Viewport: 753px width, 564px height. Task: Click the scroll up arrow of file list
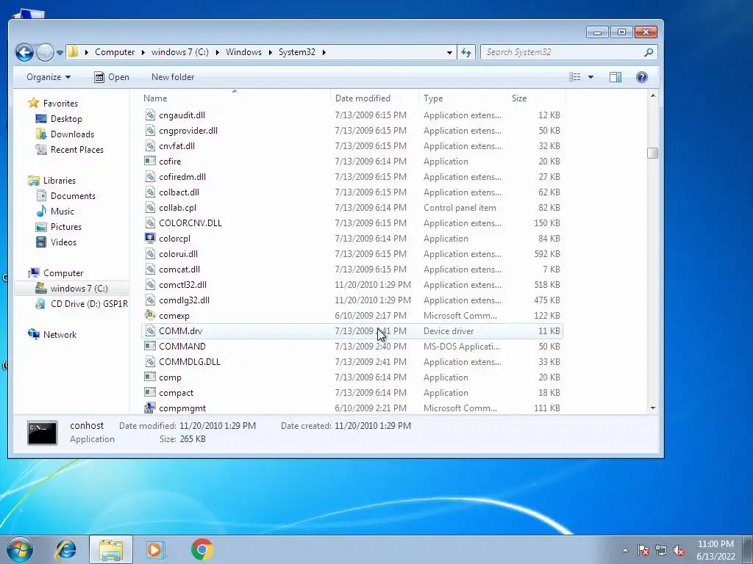pyautogui.click(x=653, y=96)
